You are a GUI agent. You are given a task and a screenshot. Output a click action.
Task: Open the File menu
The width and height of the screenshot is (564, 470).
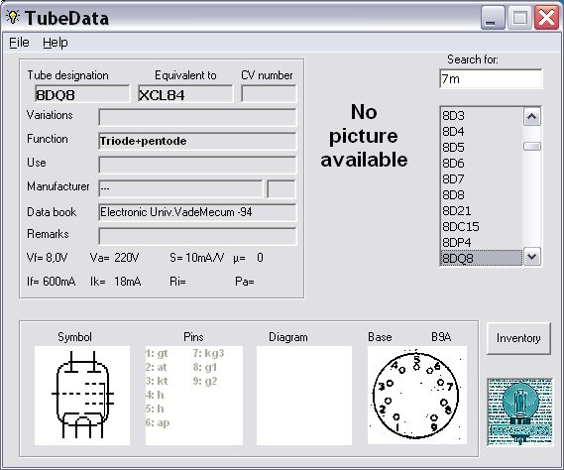pos(19,43)
